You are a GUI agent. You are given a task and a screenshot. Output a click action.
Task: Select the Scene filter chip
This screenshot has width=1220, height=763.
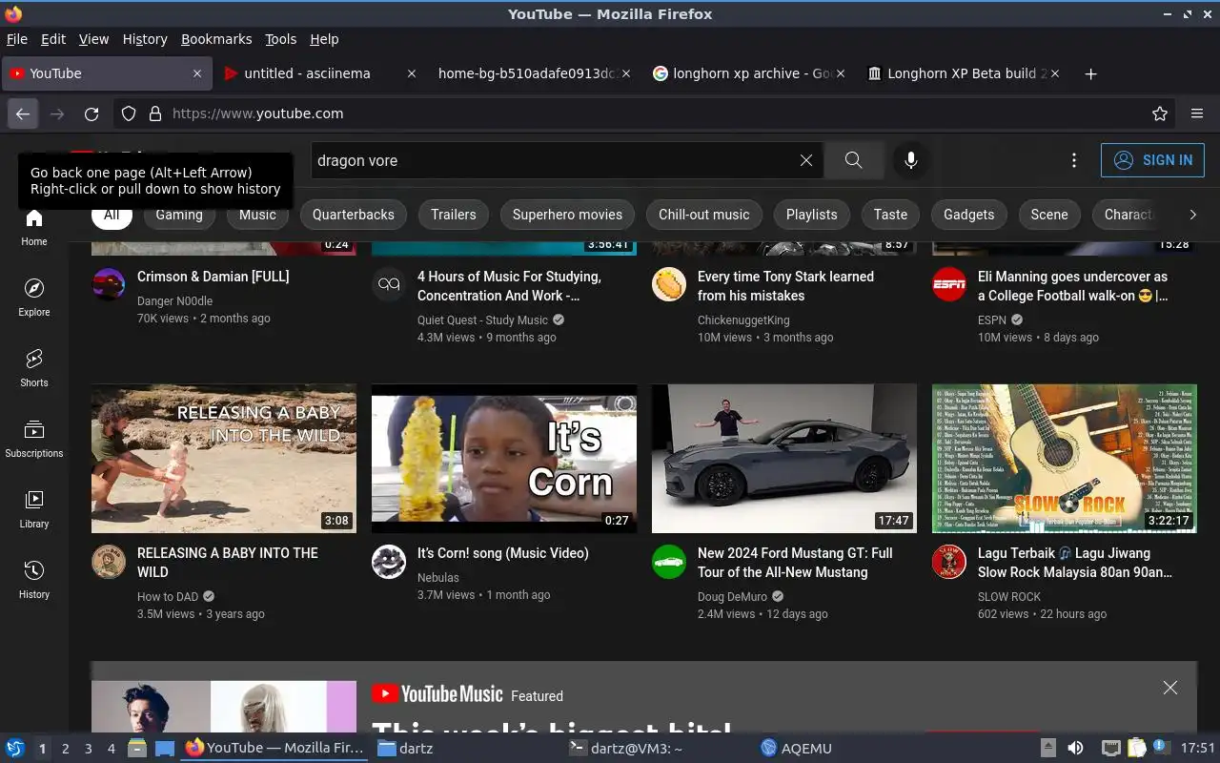pos(1049,215)
